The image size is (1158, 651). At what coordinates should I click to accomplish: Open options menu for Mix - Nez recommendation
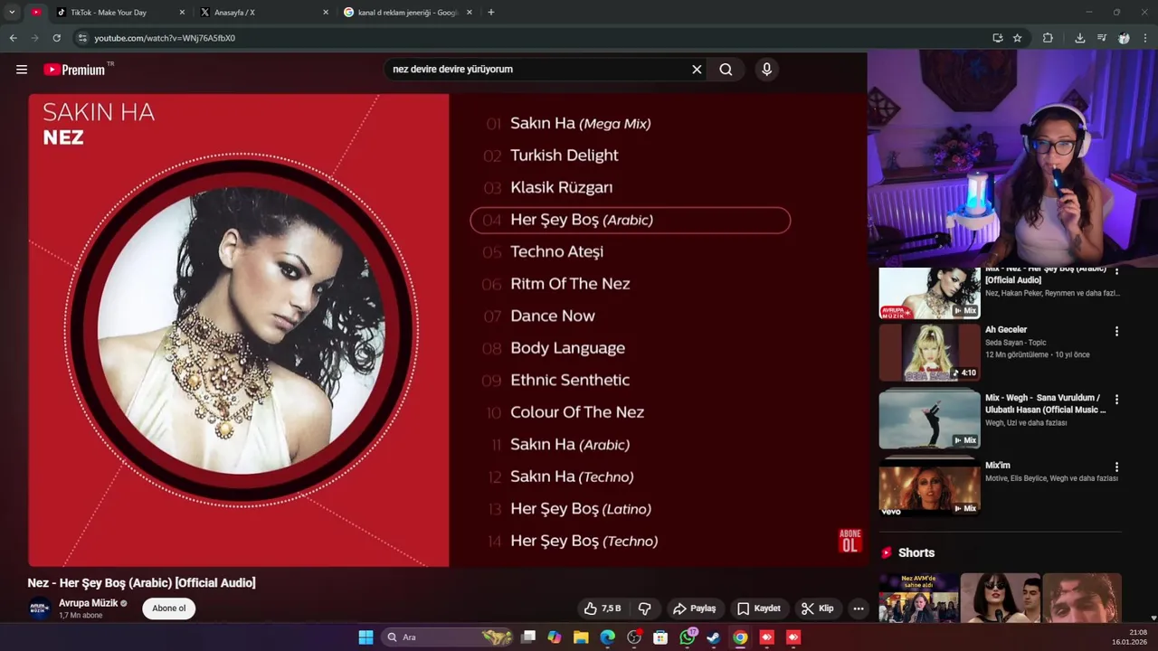(1116, 271)
